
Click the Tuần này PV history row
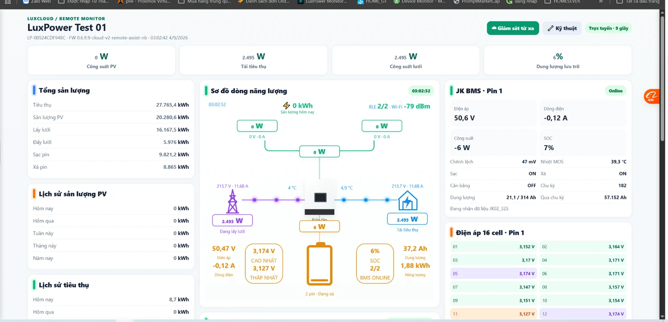[x=111, y=233]
